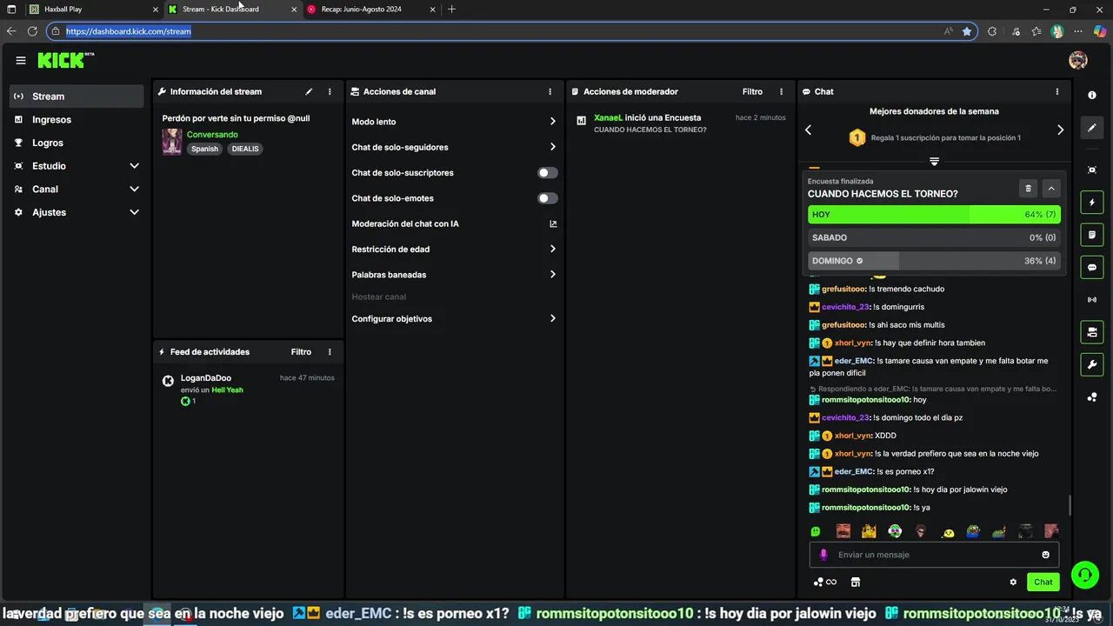Image resolution: width=1113 pixels, height=626 pixels.
Task: Click the DIEALIS tag
Action: click(x=245, y=149)
